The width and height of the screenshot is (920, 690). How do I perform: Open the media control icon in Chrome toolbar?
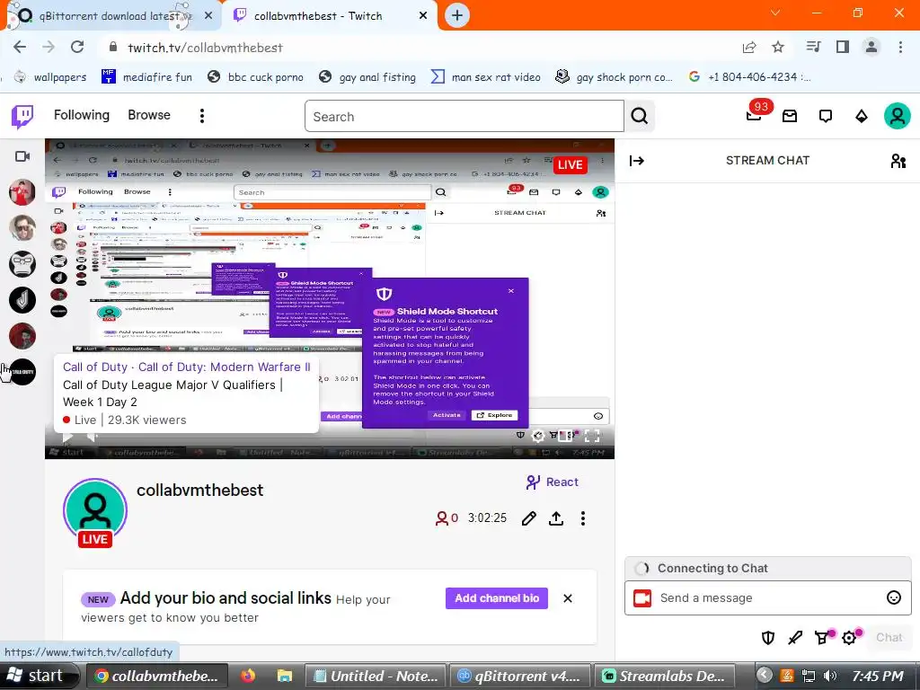813,48
